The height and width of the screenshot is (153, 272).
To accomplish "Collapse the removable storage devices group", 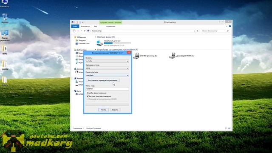I will pyautogui.click(x=96, y=50).
